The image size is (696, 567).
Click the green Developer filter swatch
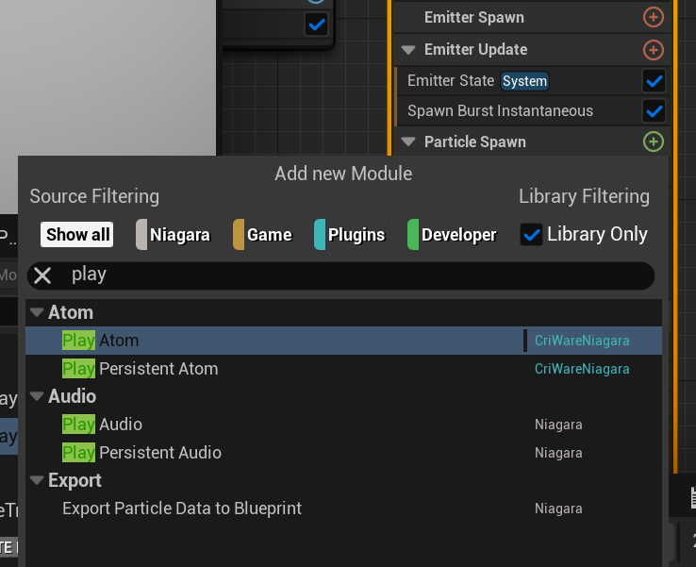click(413, 235)
